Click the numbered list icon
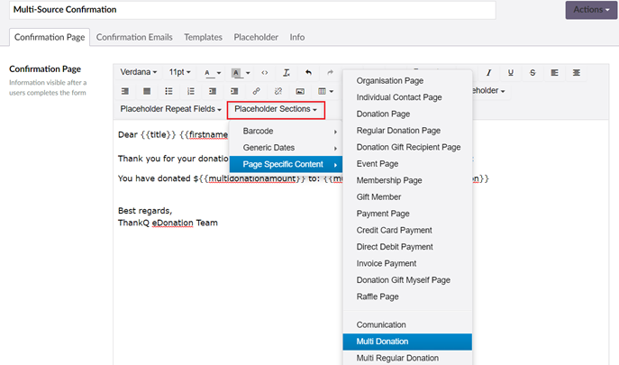619x365 pixels. (190, 91)
